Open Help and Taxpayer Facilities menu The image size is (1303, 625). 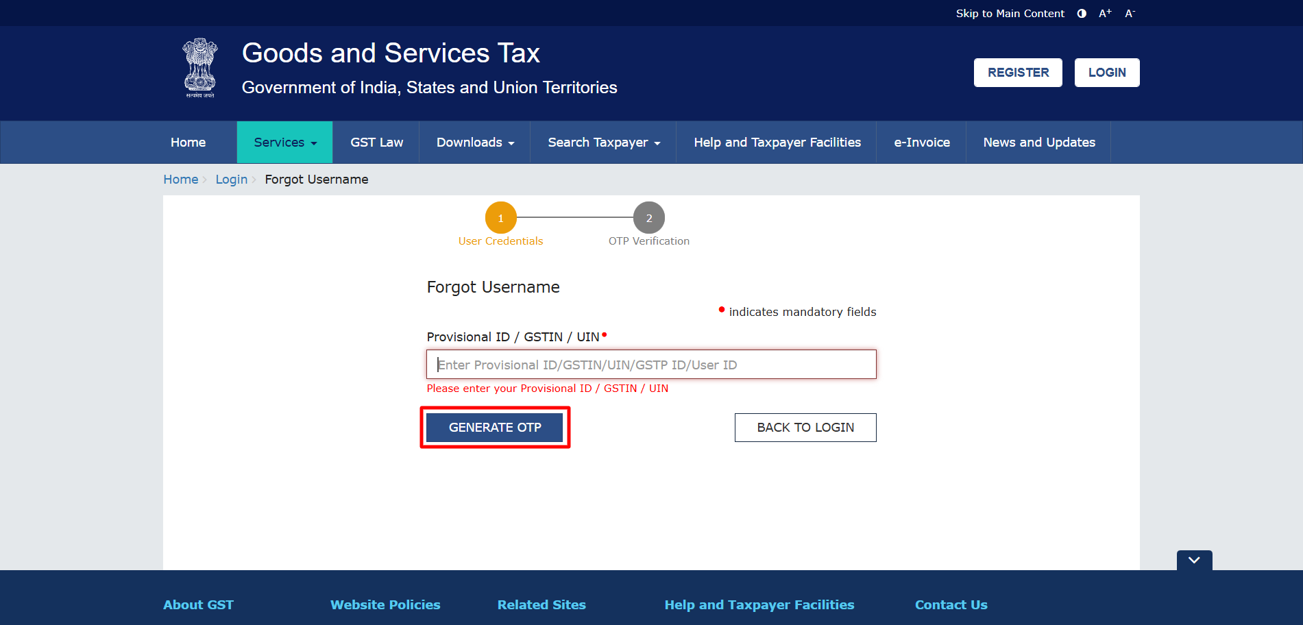pyautogui.click(x=777, y=143)
